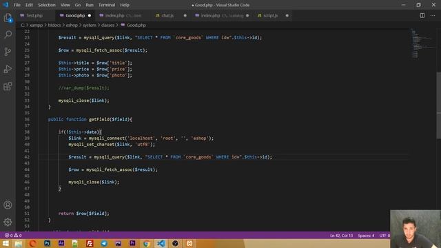This screenshot has width=441, height=248.
Task: Click the xampp breadcrumb segment
Action: (x=37, y=25)
